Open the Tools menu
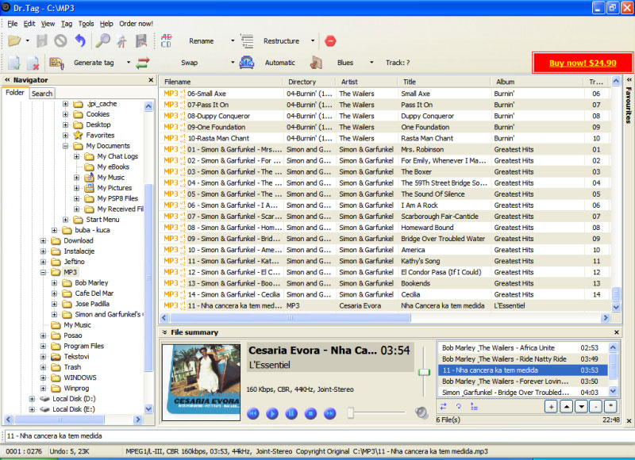Viewport: 635px width, 460px height. [x=86, y=24]
